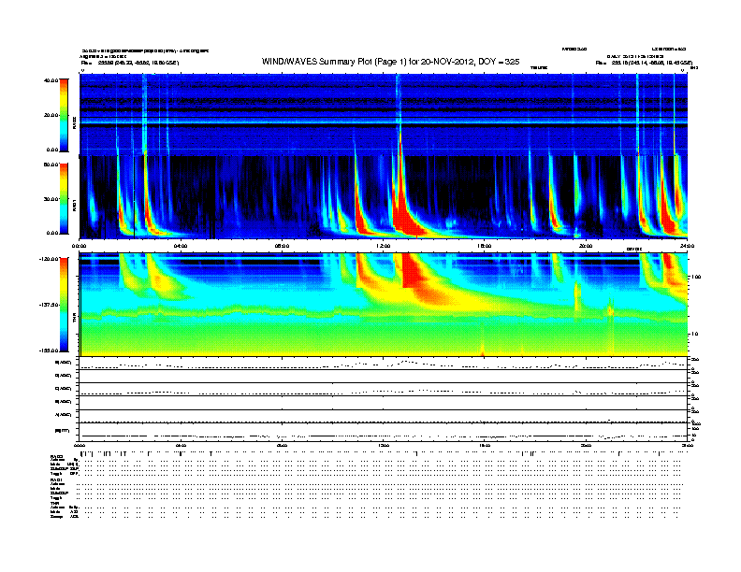This screenshot has width=741, height=572.
Task: Click the 40.00 label on RAD2 color scale
Action: [x=51, y=80]
